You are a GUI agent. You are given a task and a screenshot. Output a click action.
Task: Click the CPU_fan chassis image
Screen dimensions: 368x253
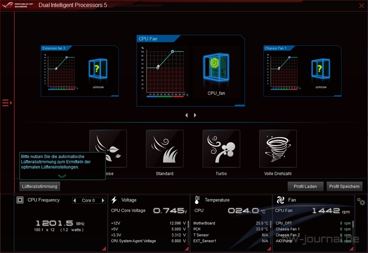pyautogui.click(x=216, y=67)
